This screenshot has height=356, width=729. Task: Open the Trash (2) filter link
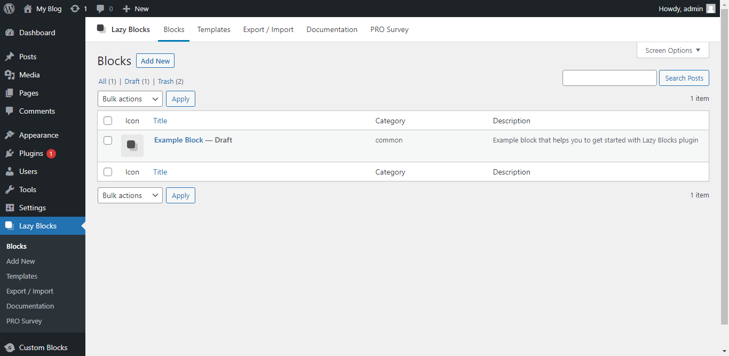(165, 81)
